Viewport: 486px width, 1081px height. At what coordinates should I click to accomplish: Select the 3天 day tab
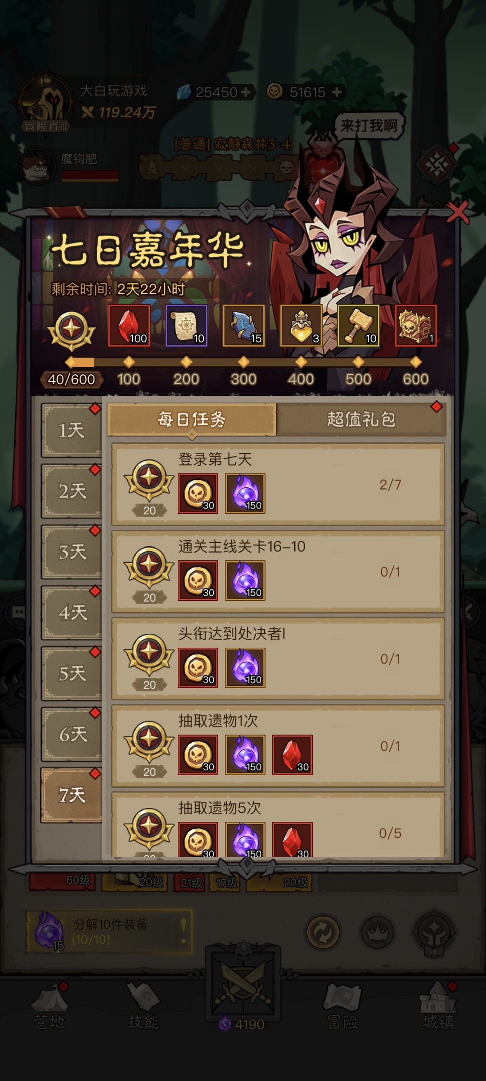point(72,552)
